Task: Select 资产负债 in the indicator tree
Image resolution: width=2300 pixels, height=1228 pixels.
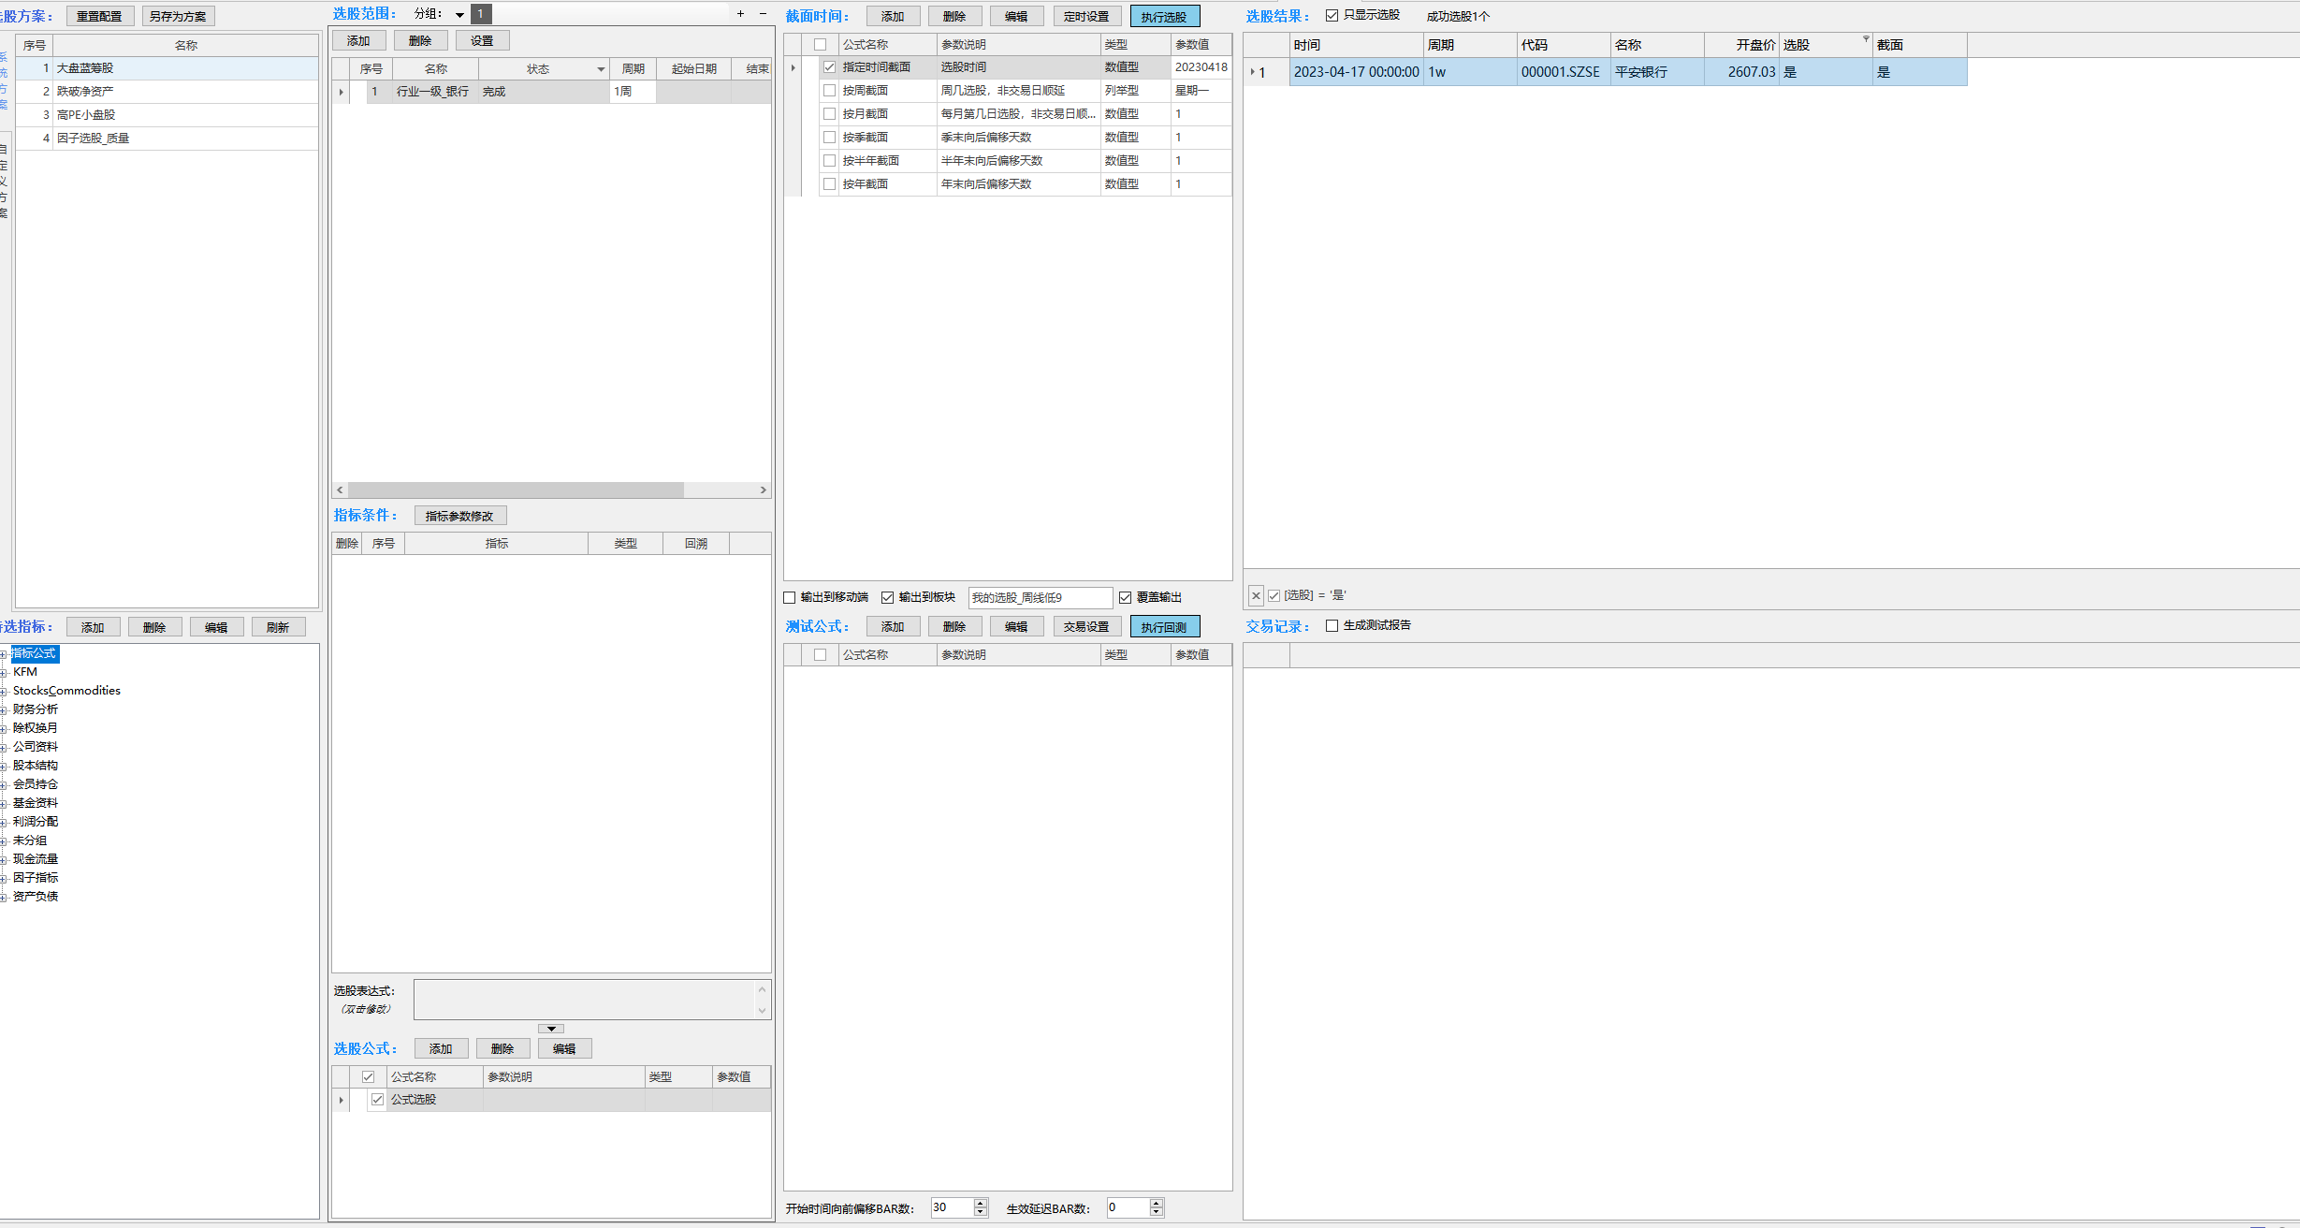Action: point(36,897)
